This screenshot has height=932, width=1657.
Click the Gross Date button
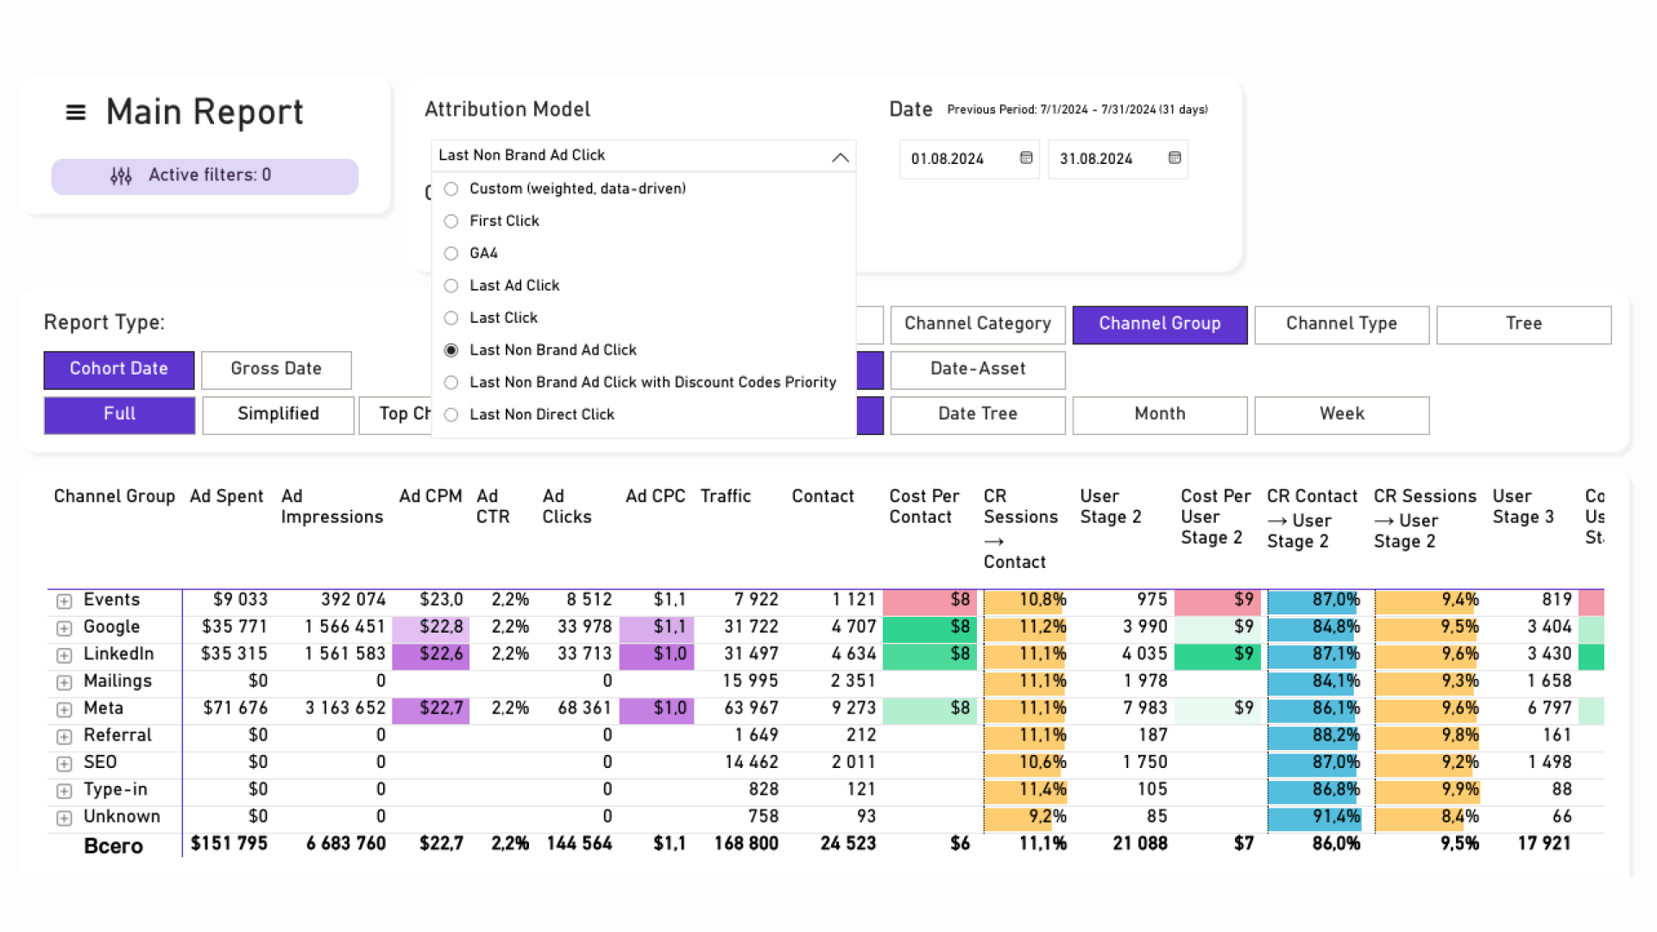coord(276,369)
